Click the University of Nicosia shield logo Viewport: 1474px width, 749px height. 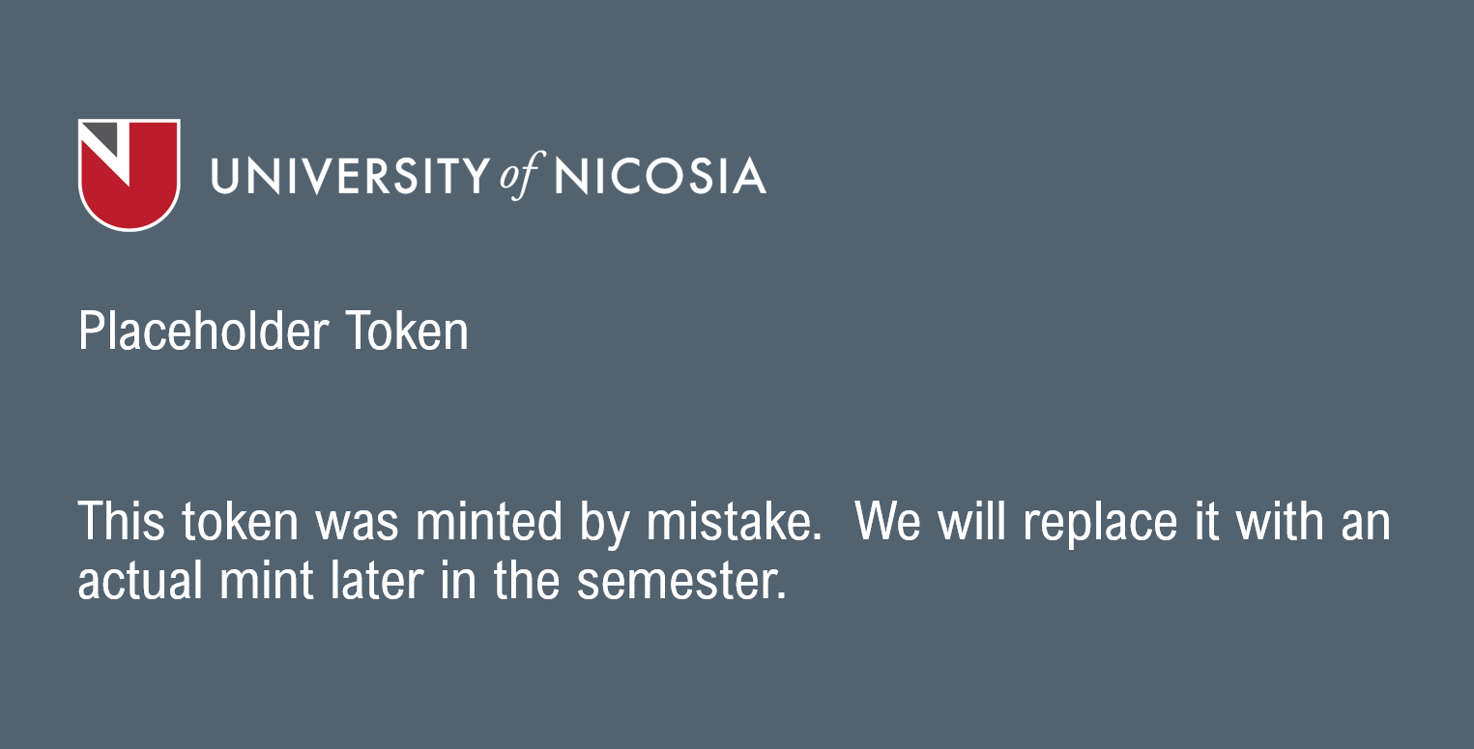click(129, 175)
